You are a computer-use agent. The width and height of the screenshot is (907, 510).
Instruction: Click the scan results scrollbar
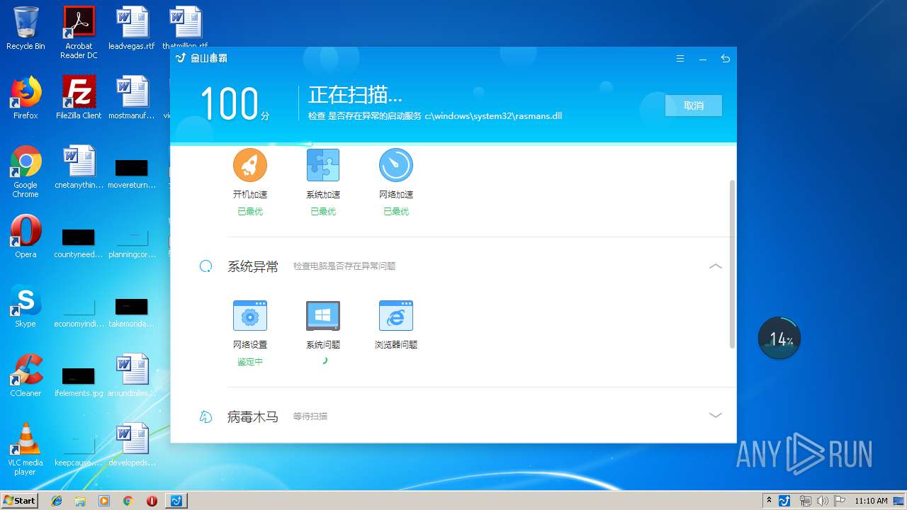[732, 263]
